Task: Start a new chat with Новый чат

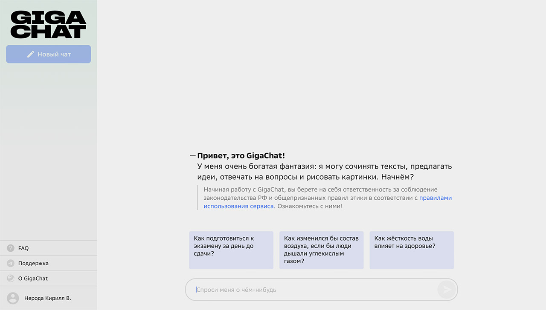Action: pyautogui.click(x=48, y=54)
